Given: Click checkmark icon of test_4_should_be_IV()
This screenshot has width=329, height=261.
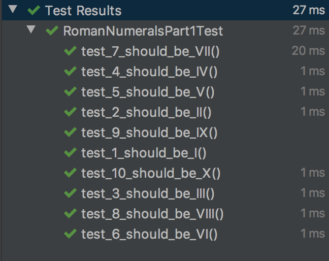Looking at the screenshot, I should [70, 72].
